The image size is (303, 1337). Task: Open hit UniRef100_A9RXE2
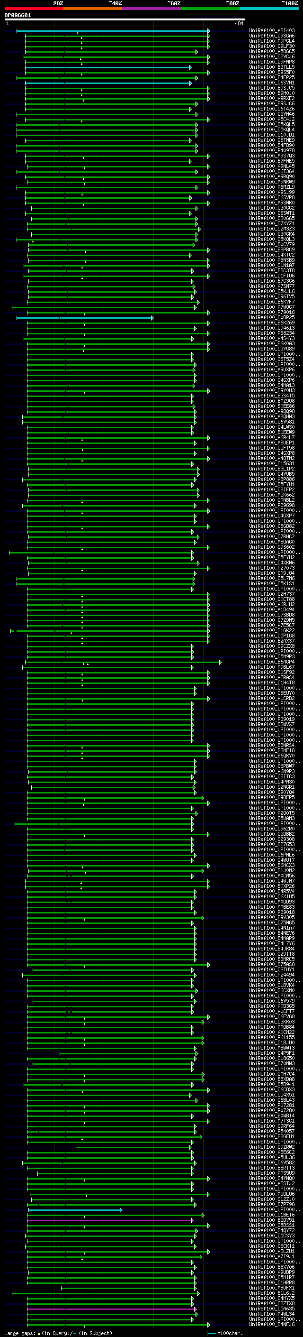272,99
